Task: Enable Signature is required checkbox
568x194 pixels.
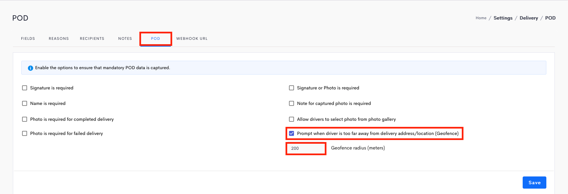Action: 25,88
